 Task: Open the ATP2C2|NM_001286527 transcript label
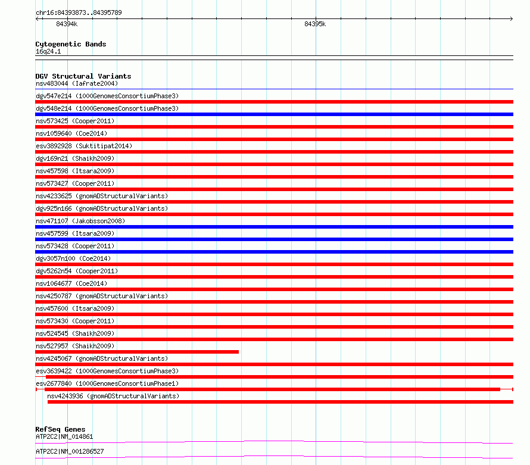click(70, 451)
